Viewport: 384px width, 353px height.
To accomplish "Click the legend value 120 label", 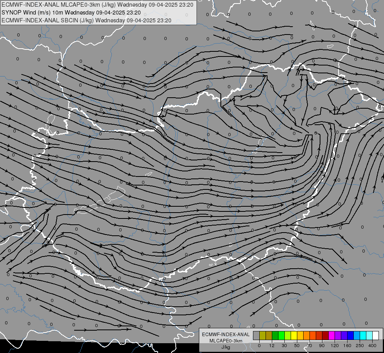I will tap(335, 346).
